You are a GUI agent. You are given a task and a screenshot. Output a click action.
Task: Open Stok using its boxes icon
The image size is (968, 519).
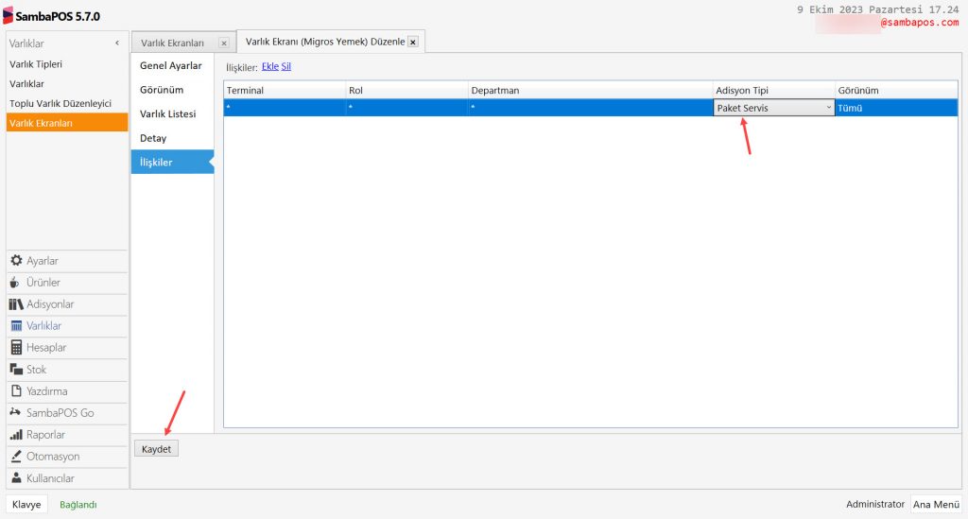click(x=16, y=370)
